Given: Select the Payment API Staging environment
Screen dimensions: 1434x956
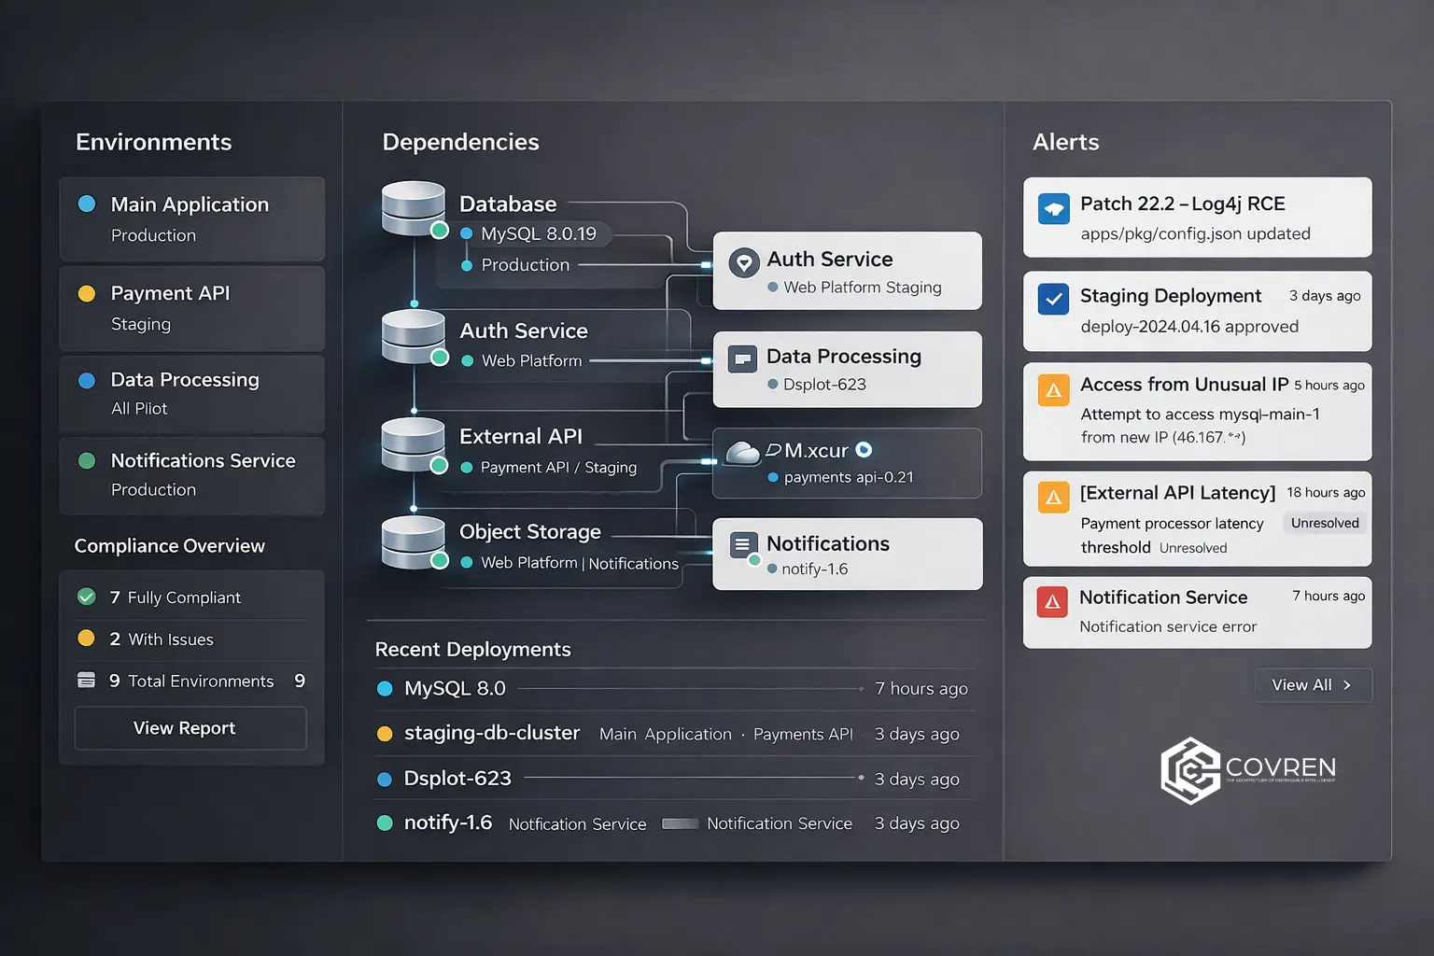Looking at the screenshot, I should [x=191, y=308].
